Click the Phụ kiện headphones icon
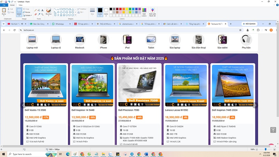This screenshot has width=279, height=157. click(246, 39)
